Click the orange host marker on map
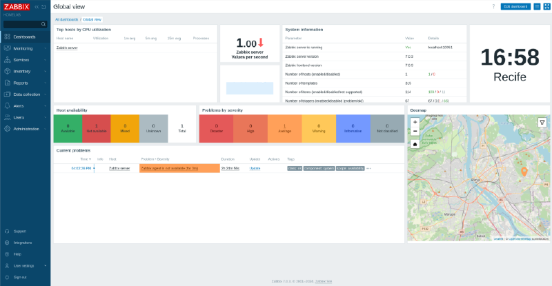The height and width of the screenshot is (286, 552). [524, 171]
